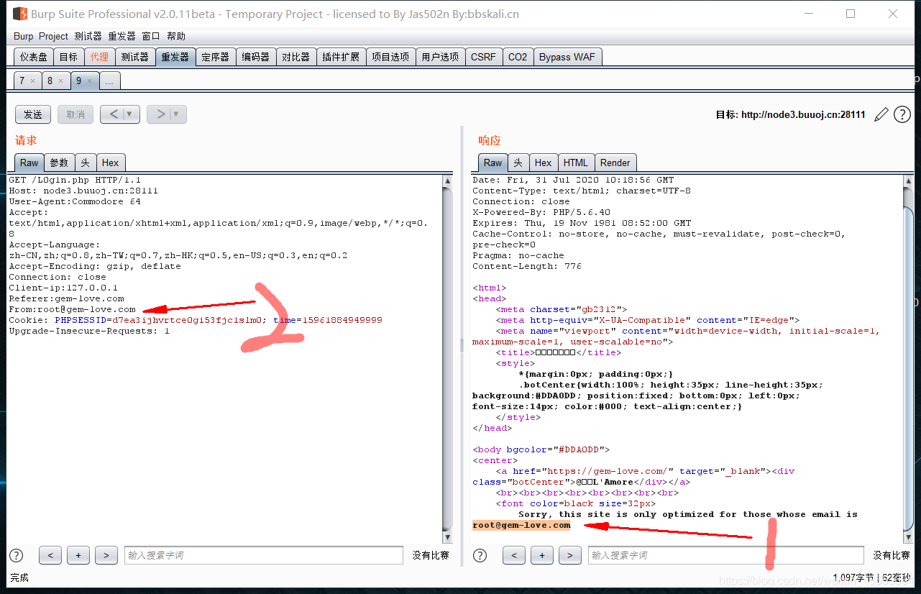Switch to the 编码器 tab
921x594 pixels.
[x=256, y=57]
